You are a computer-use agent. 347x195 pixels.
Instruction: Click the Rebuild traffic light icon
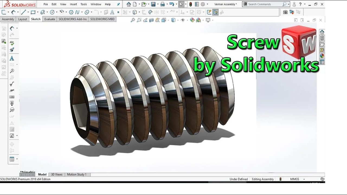pyautogui.click(x=191, y=4)
